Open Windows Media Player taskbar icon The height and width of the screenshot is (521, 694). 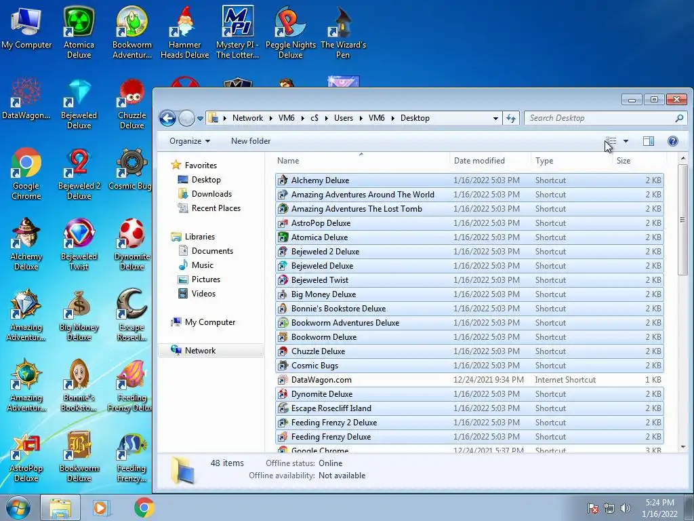tap(102, 507)
